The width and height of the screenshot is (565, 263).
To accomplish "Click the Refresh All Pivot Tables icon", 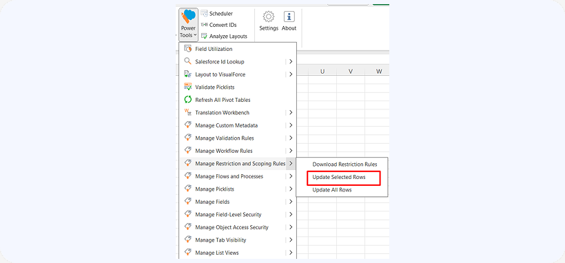I will pos(187,99).
